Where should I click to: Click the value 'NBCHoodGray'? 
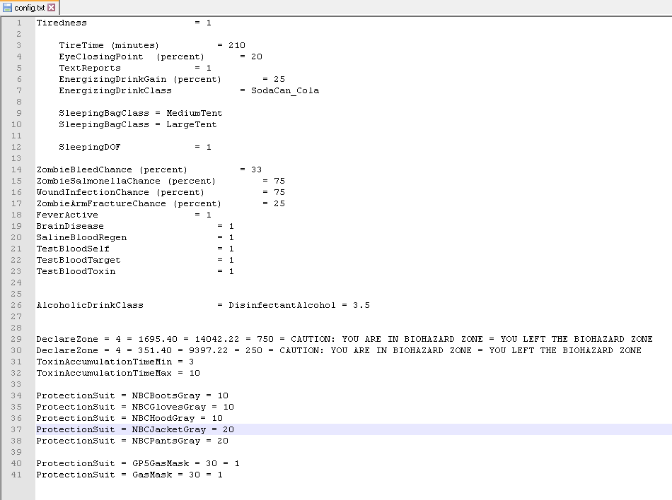pos(163,418)
